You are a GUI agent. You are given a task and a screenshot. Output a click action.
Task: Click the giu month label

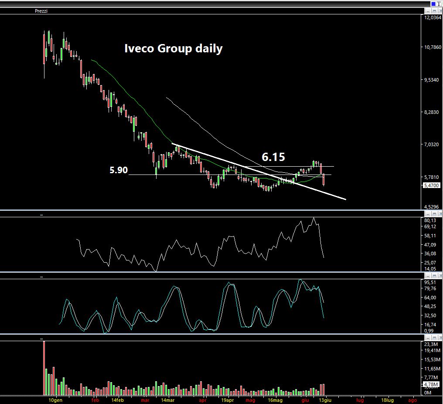(305, 400)
